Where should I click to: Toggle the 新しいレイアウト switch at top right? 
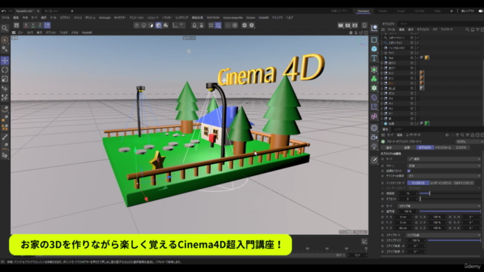click(x=481, y=11)
